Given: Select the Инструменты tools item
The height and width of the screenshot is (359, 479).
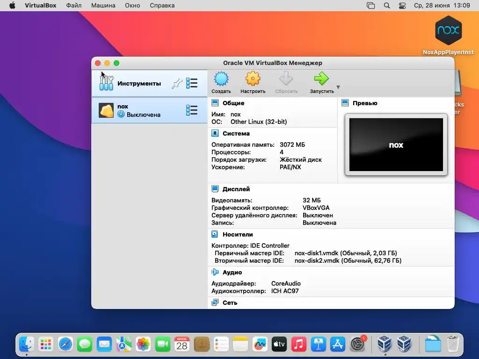Looking at the screenshot, I should [x=149, y=83].
